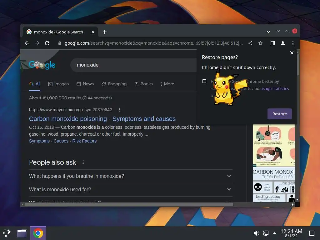Bookmark this page with the star icon
Screen dimensions: 320x240
260,43
